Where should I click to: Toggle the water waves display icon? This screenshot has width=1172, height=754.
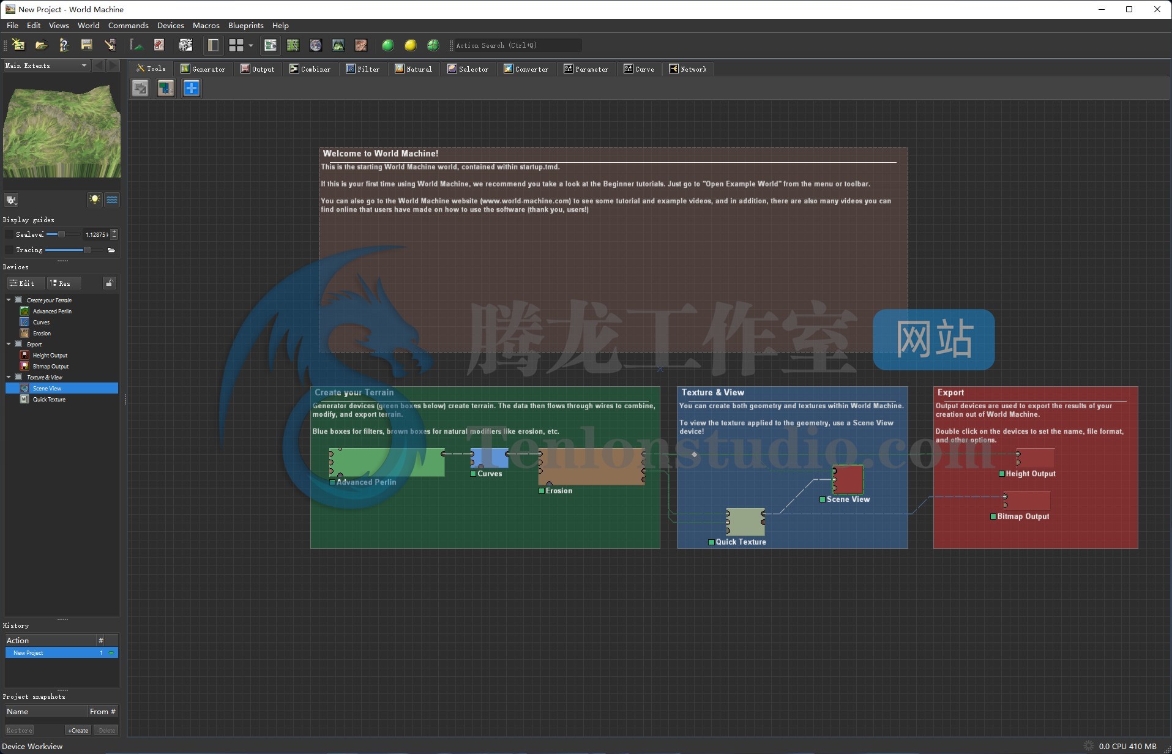112,200
